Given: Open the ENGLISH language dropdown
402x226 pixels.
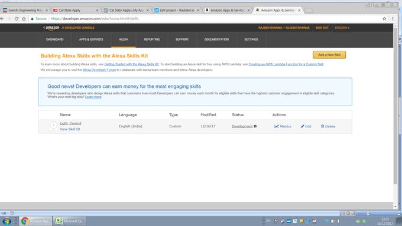Looking at the screenshot, I should point(342,28).
